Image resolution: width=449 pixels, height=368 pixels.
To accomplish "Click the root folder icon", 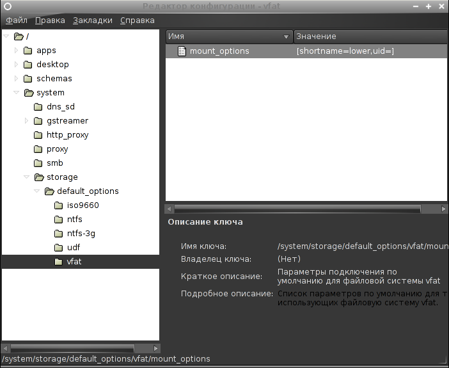I will [19, 36].
